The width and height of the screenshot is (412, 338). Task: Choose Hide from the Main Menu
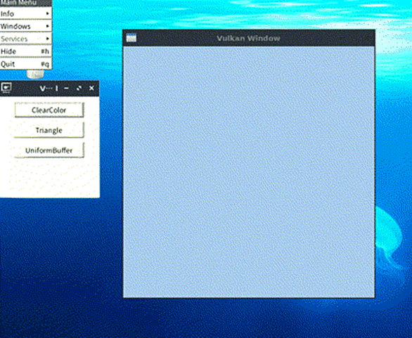tap(26, 51)
